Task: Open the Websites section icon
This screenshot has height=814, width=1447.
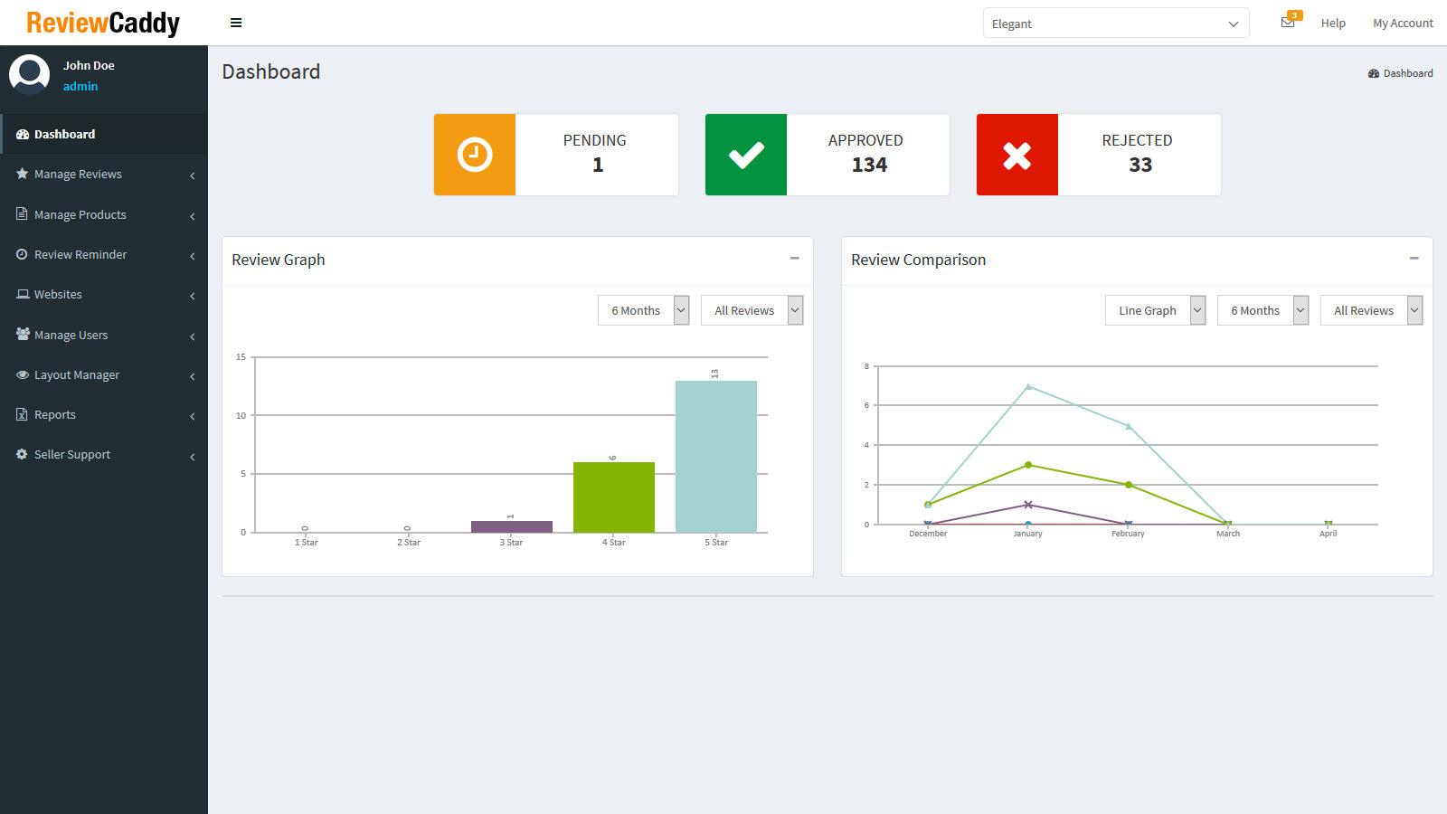Action: [22, 294]
